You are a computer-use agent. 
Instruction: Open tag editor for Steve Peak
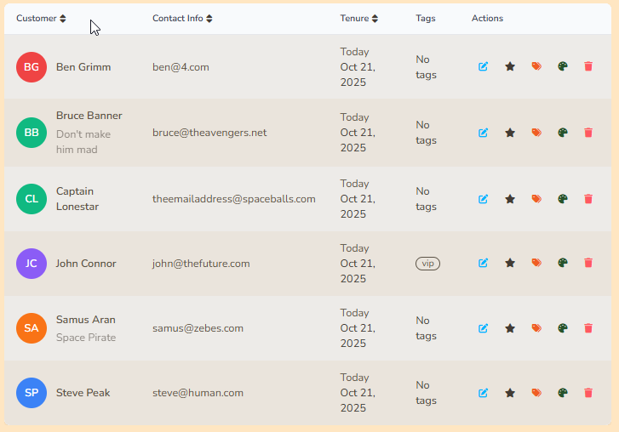click(536, 393)
